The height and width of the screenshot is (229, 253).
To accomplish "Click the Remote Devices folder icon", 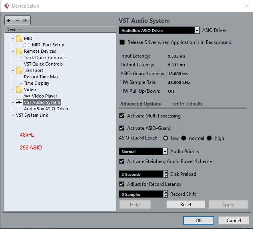I will 19,51.
